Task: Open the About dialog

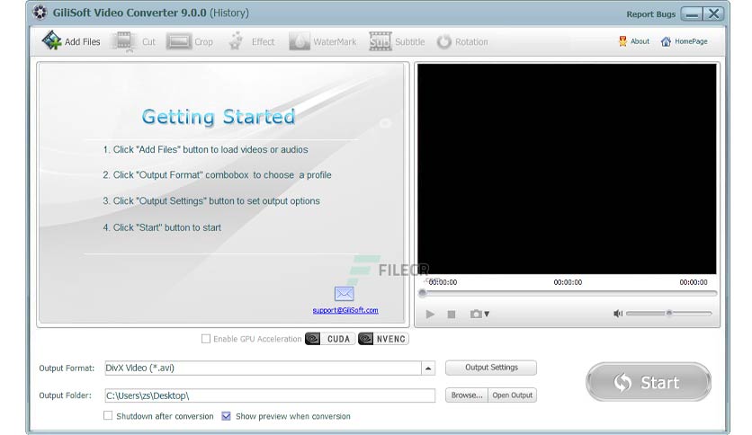Action: [633, 41]
